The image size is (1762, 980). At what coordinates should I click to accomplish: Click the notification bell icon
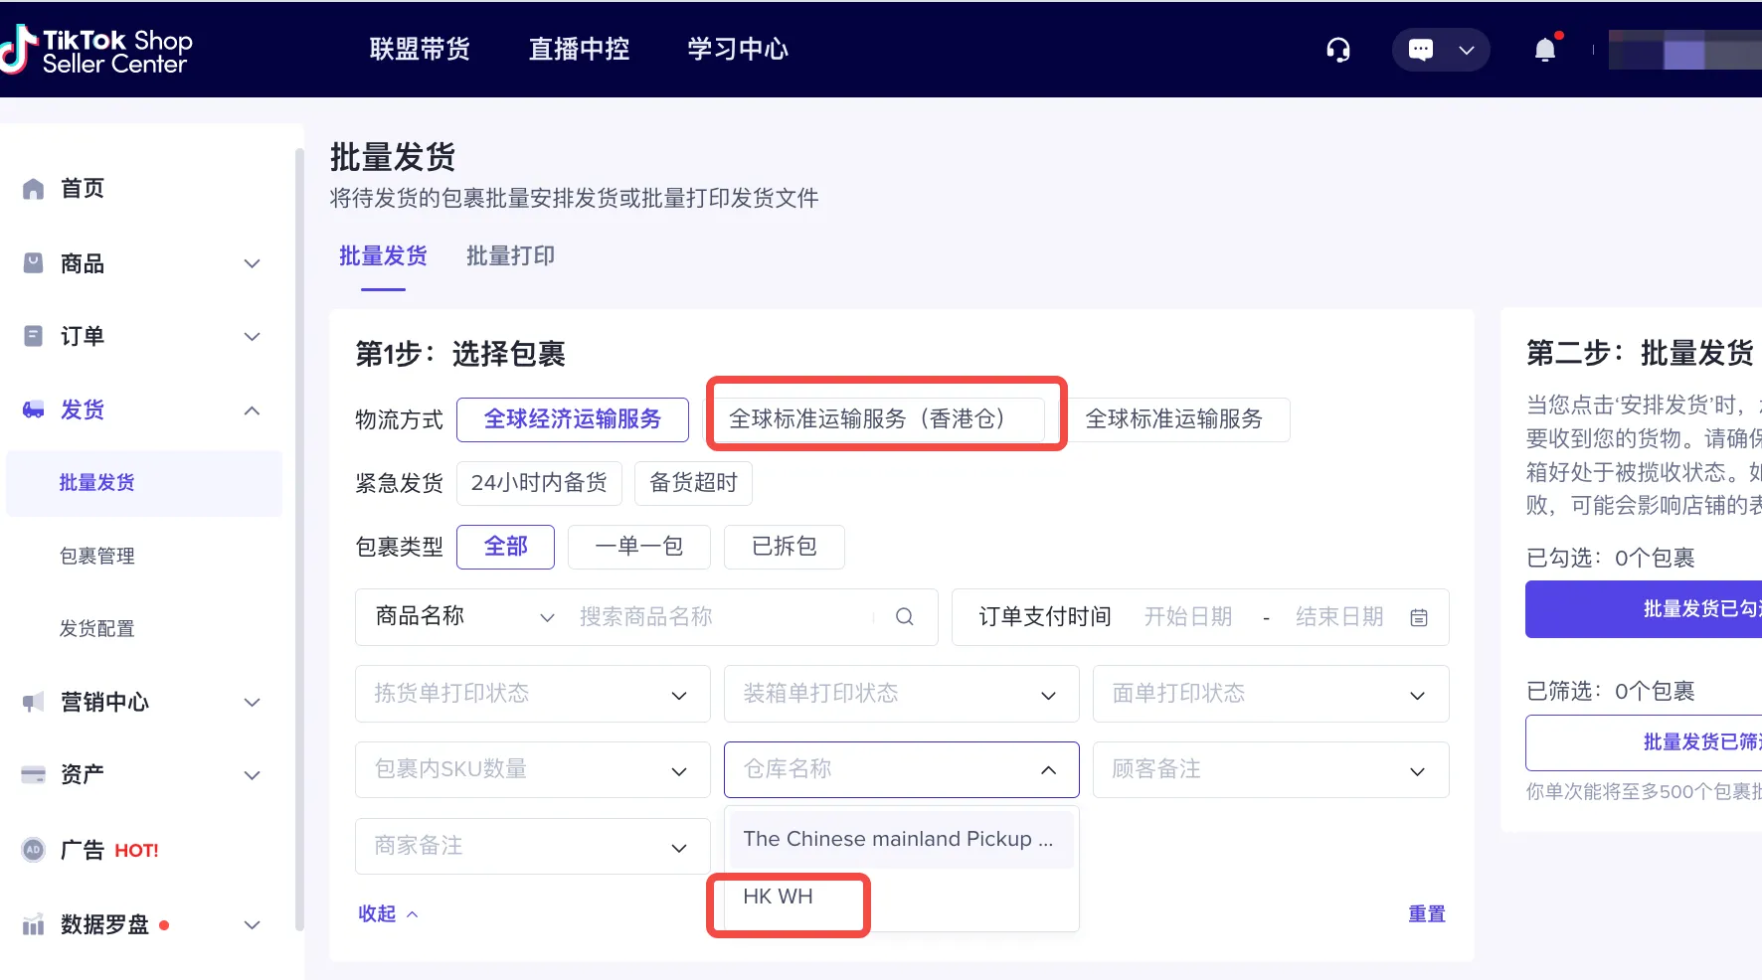coord(1545,49)
